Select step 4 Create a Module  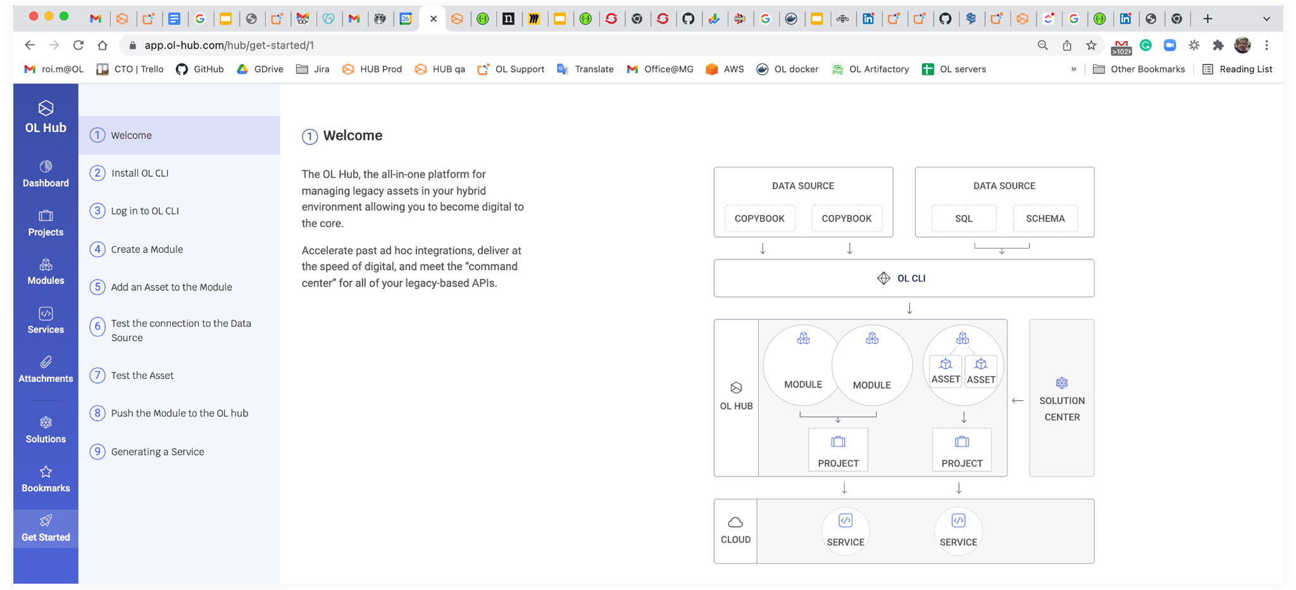pyautogui.click(x=179, y=249)
